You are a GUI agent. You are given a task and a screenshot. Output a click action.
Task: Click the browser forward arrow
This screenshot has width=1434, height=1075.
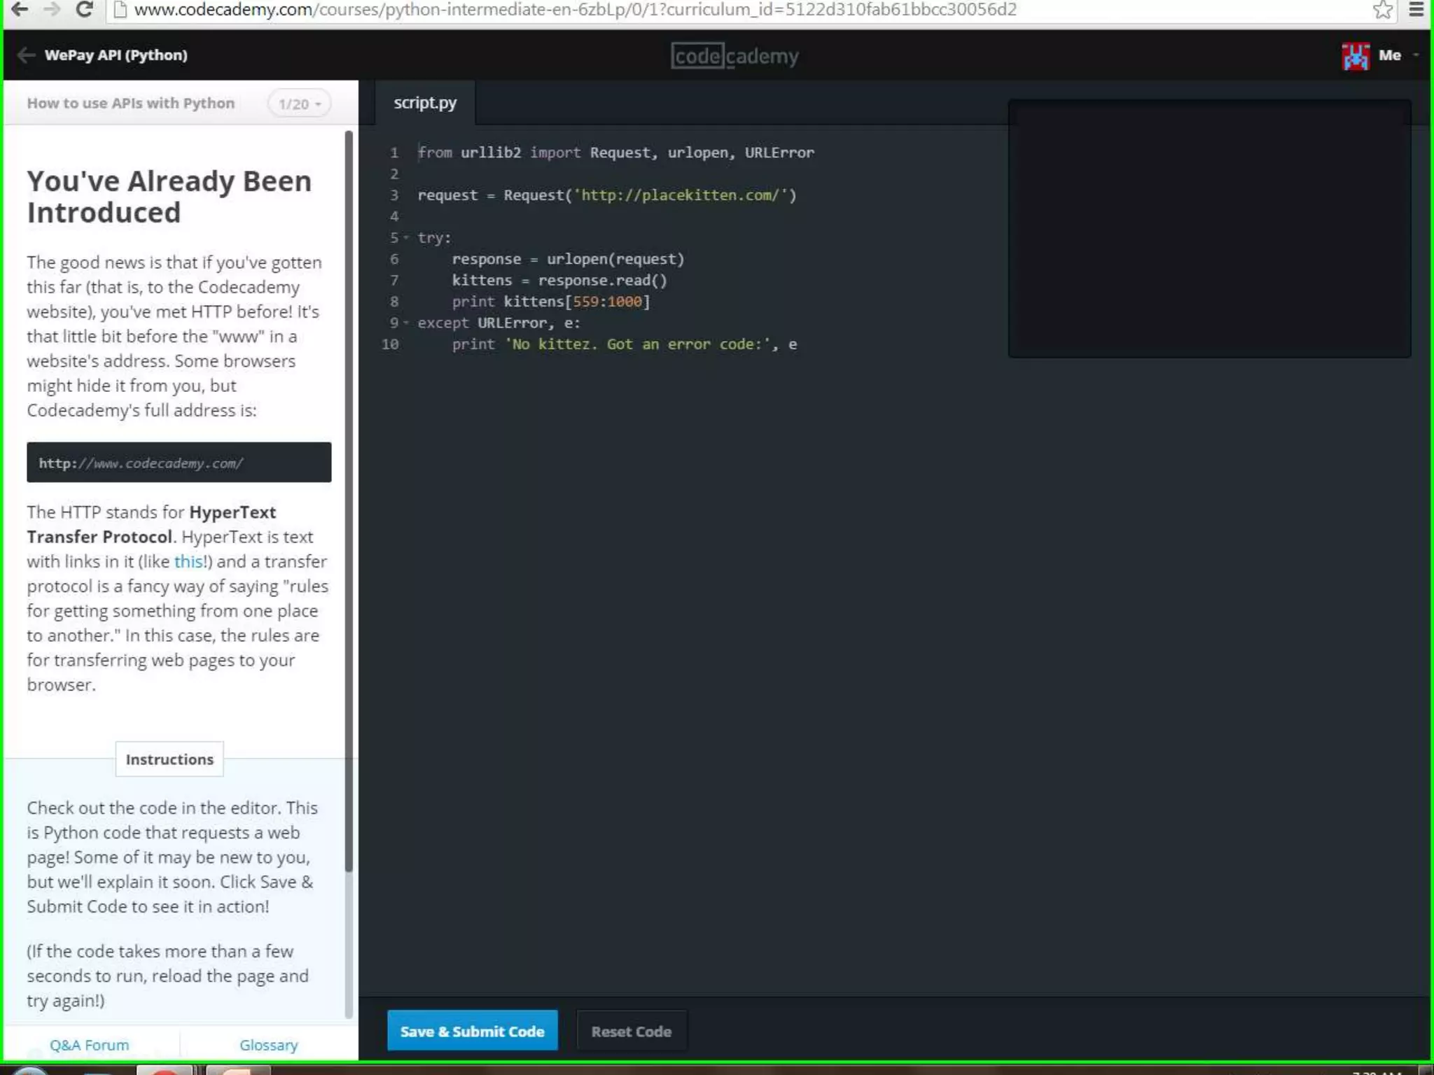click(x=52, y=9)
